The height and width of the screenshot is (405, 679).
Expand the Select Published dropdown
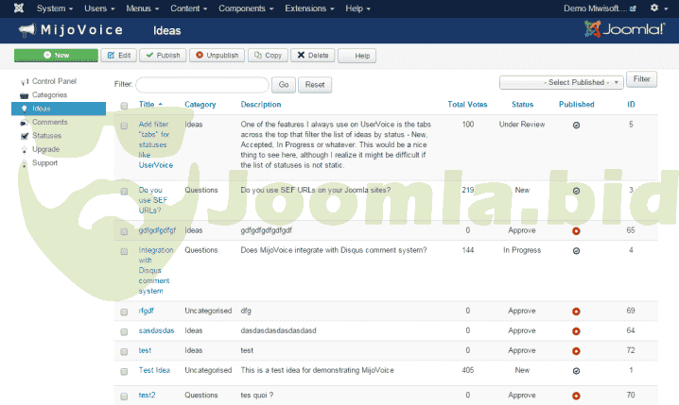point(562,82)
